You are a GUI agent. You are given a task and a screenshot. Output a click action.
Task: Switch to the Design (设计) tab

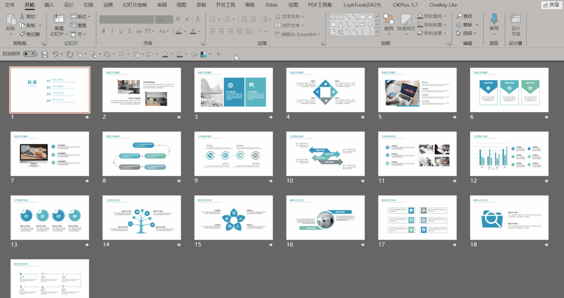[69, 5]
